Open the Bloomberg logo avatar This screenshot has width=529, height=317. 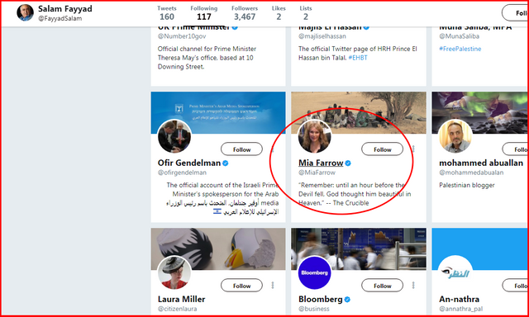[x=315, y=272]
